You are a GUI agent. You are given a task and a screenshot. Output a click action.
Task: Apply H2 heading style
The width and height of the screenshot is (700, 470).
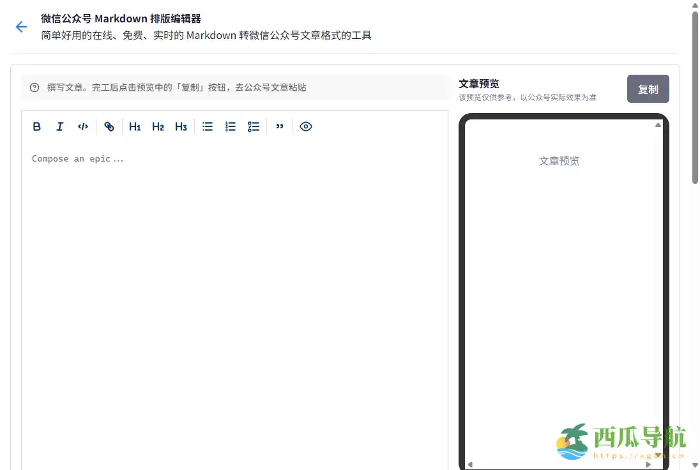(157, 126)
